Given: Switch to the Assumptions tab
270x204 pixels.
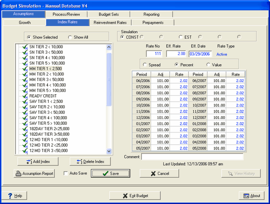Looking at the screenshot, I should [x=24, y=14].
